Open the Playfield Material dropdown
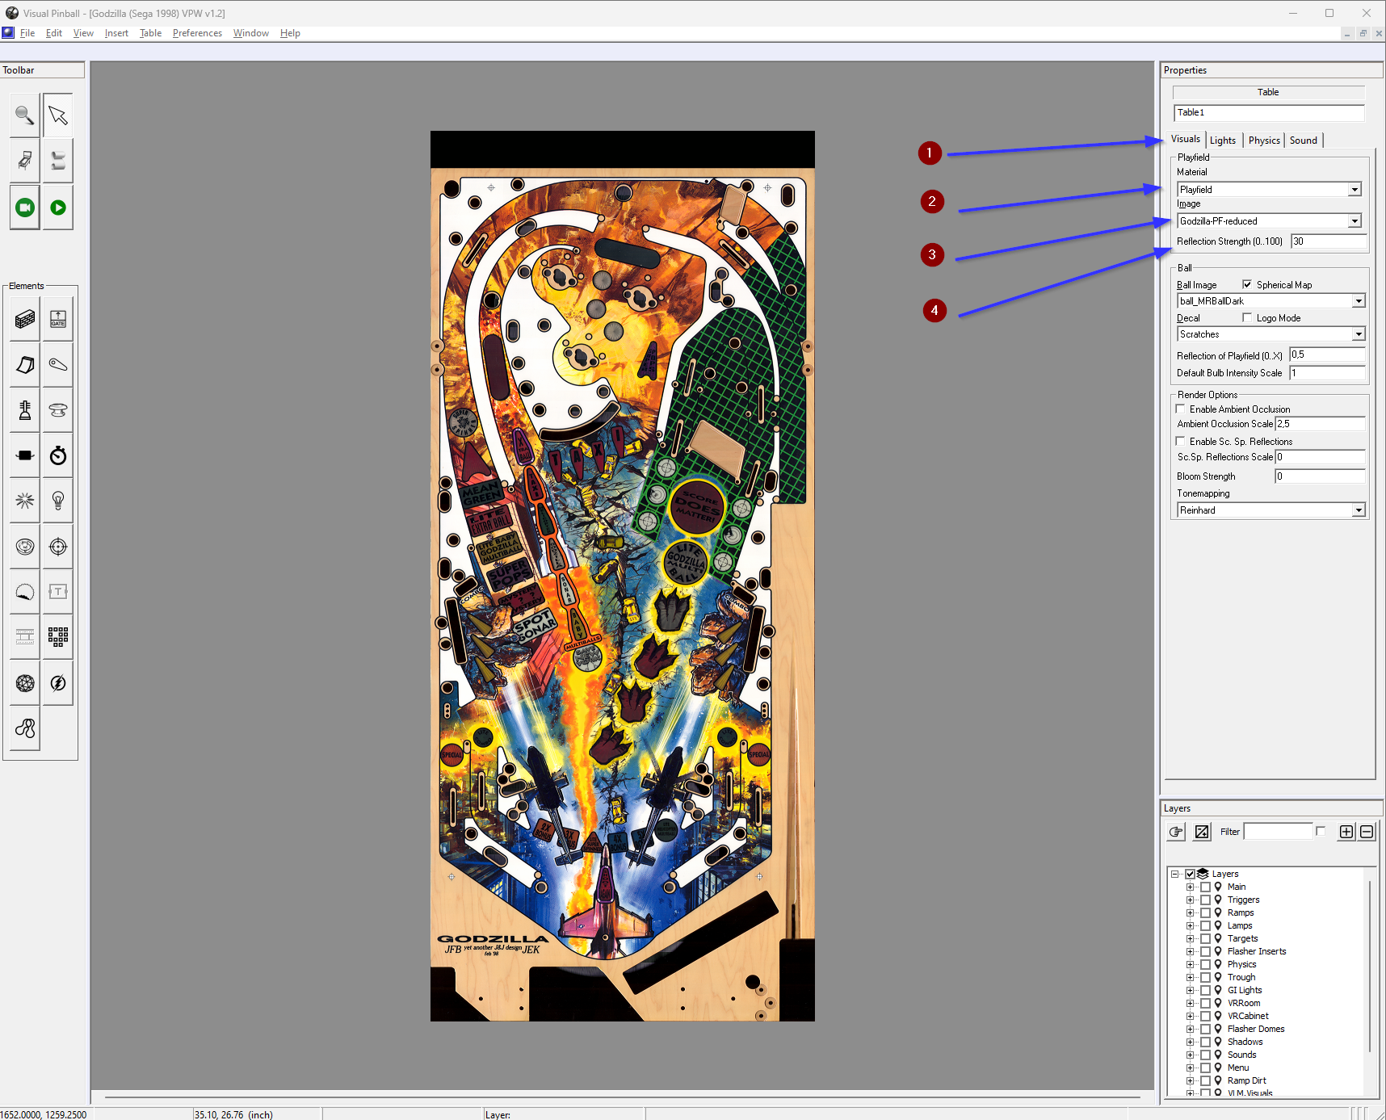Screen dimensions: 1386x1120 tap(1354, 190)
